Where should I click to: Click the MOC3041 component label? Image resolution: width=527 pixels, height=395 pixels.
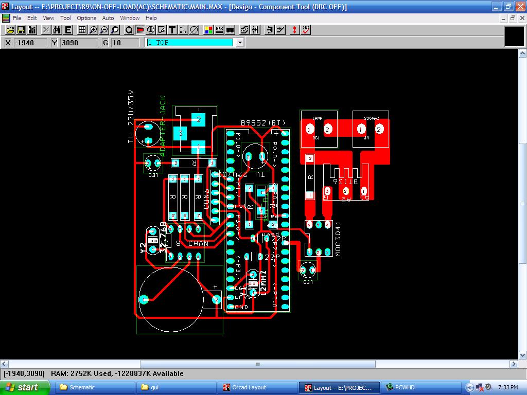[x=338, y=239]
